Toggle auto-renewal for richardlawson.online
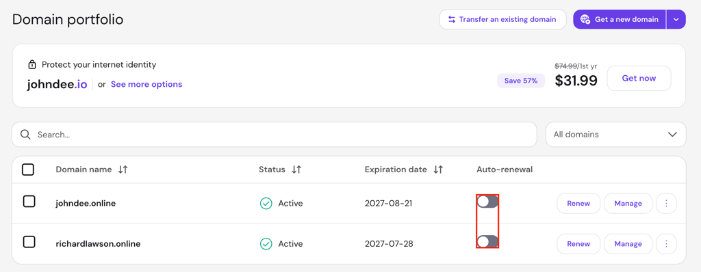This screenshot has height=272, width=701. (487, 242)
